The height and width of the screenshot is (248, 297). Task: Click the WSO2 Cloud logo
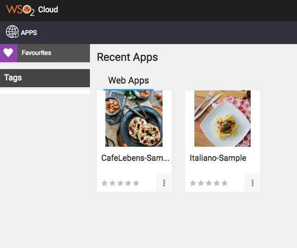(32, 10)
